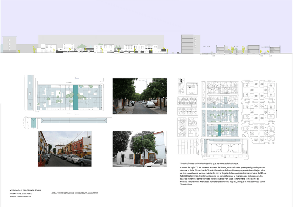293x207 pixels.
Task: Click the white house with tree photo
Action: tap(139, 149)
